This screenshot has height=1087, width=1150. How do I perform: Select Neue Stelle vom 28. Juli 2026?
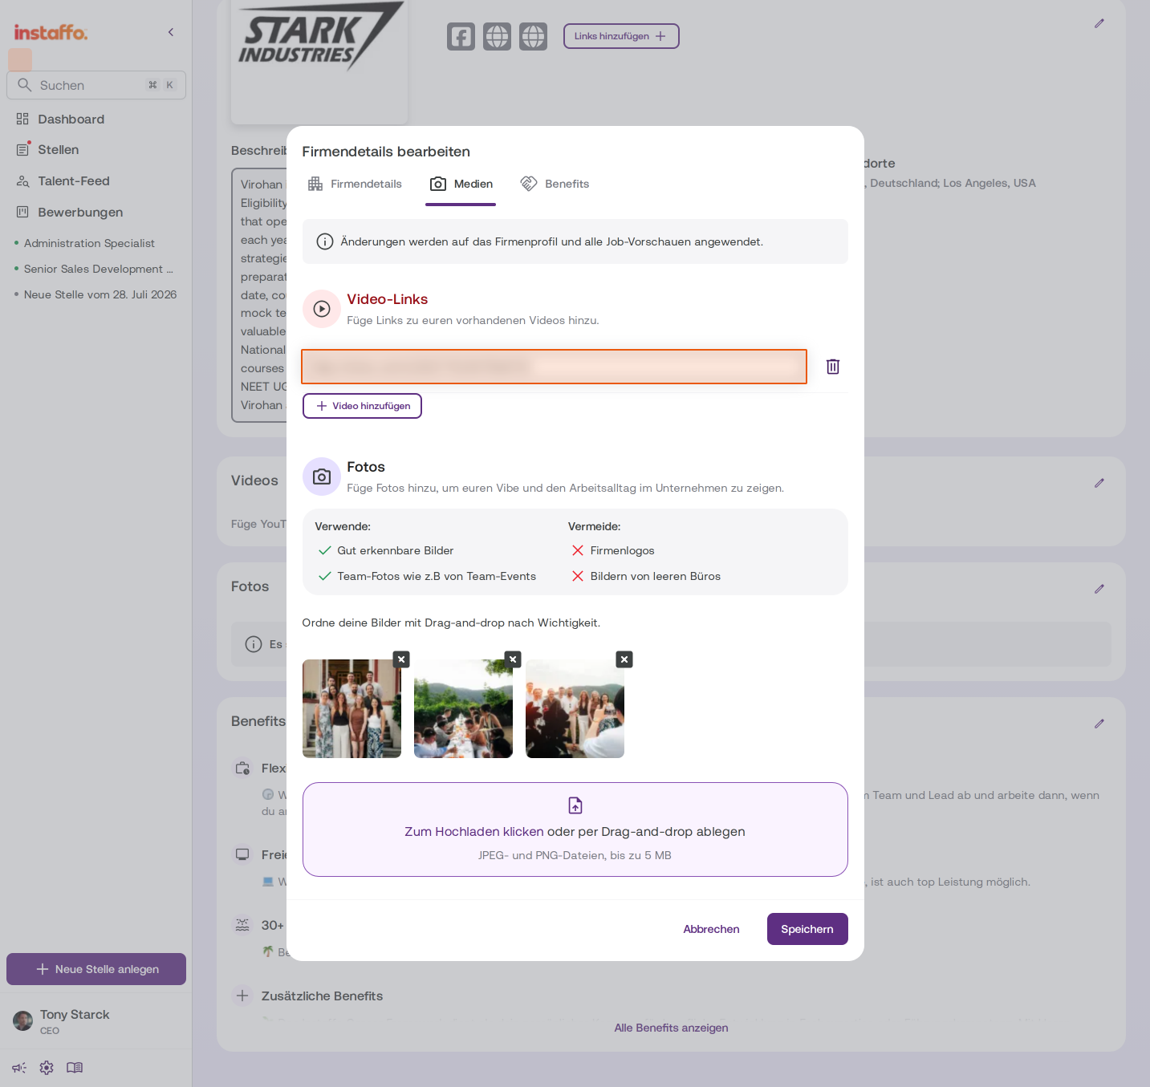coord(100,294)
